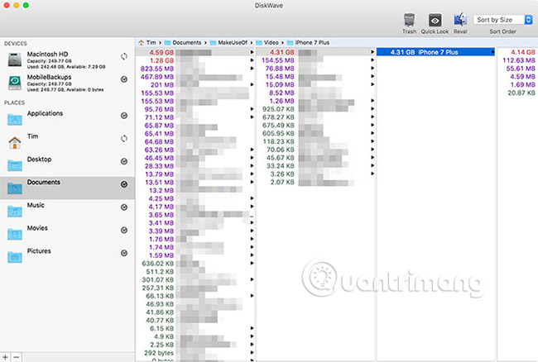Go to Video in breadcrumb path
This screenshot has height=362, width=538.
point(267,42)
